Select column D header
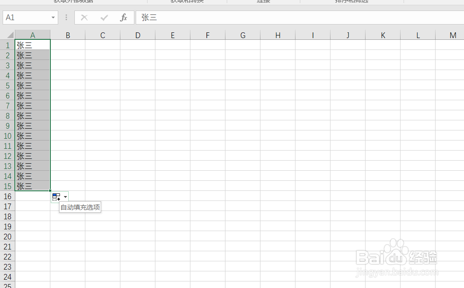Screen dimensions: 464x288 point(137,35)
